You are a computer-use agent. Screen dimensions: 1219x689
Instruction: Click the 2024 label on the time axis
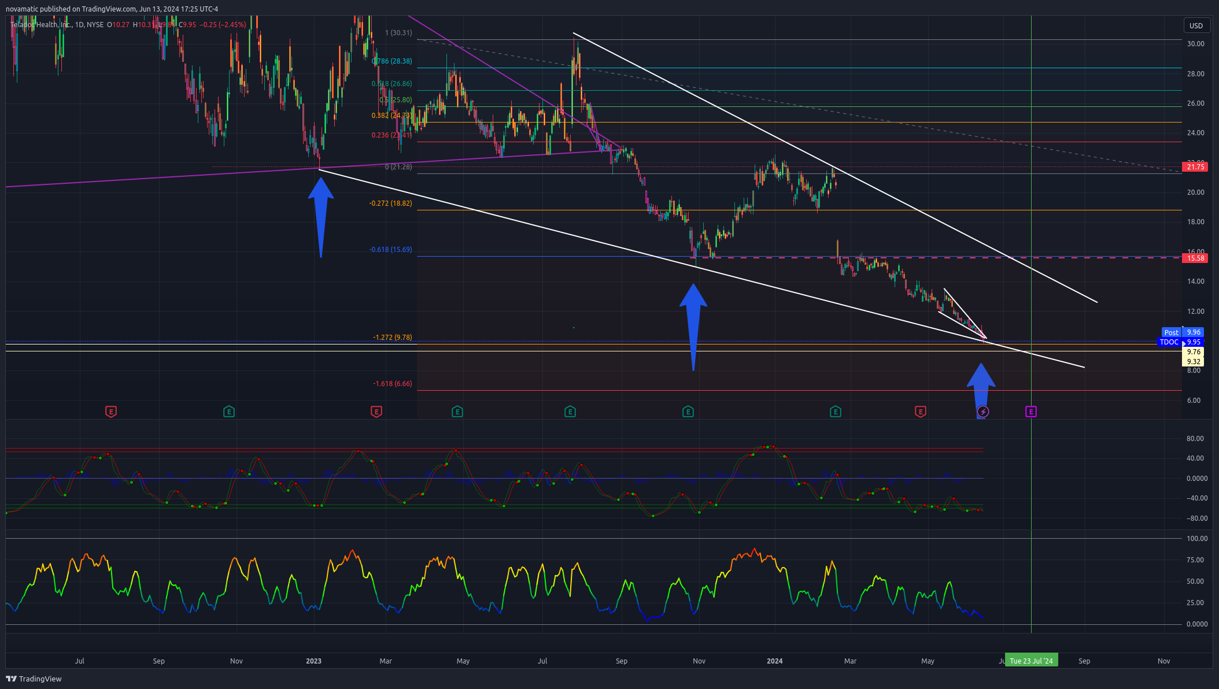[x=775, y=661]
